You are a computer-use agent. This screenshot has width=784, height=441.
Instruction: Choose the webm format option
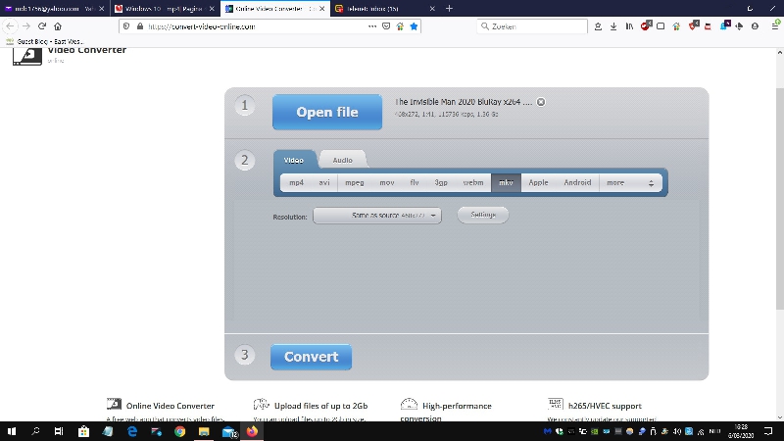473,182
